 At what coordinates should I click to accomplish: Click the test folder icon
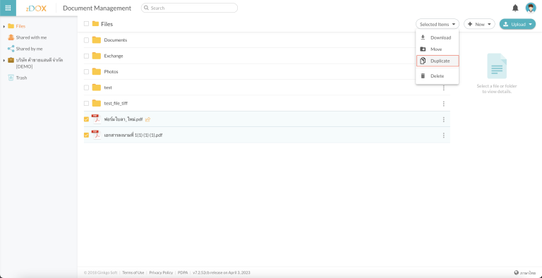pyautogui.click(x=97, y=87)
